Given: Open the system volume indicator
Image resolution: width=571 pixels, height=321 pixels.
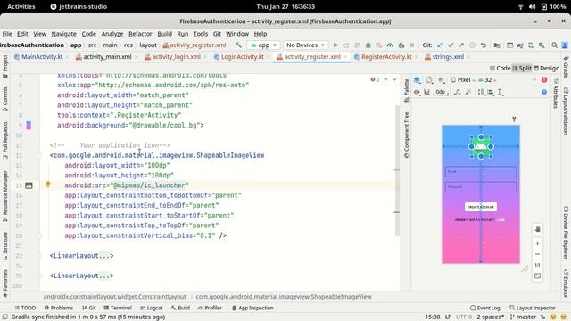Looking at the screenshot, I should [x=532, y=6].
